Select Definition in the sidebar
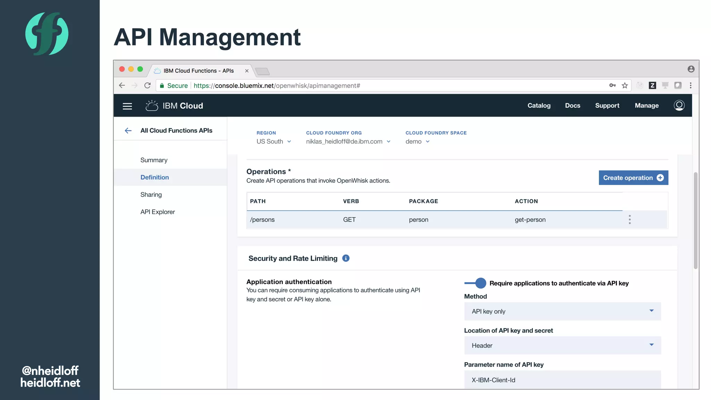 (154, 177)
